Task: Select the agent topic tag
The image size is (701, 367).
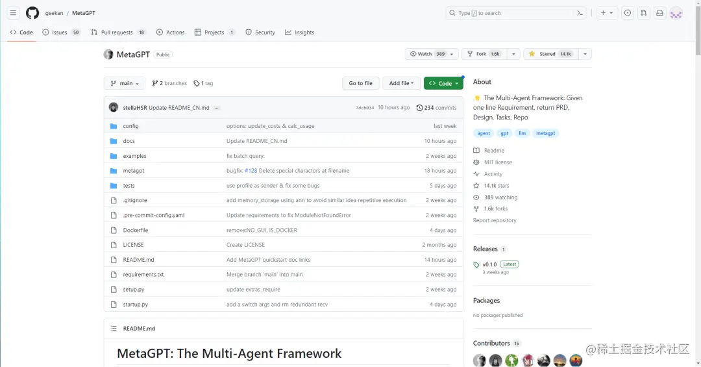Action: pyautogui.click(x=484, y=133)
